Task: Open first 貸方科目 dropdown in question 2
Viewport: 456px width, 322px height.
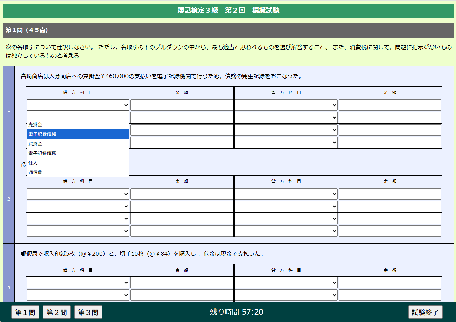Action: point(286,194)
